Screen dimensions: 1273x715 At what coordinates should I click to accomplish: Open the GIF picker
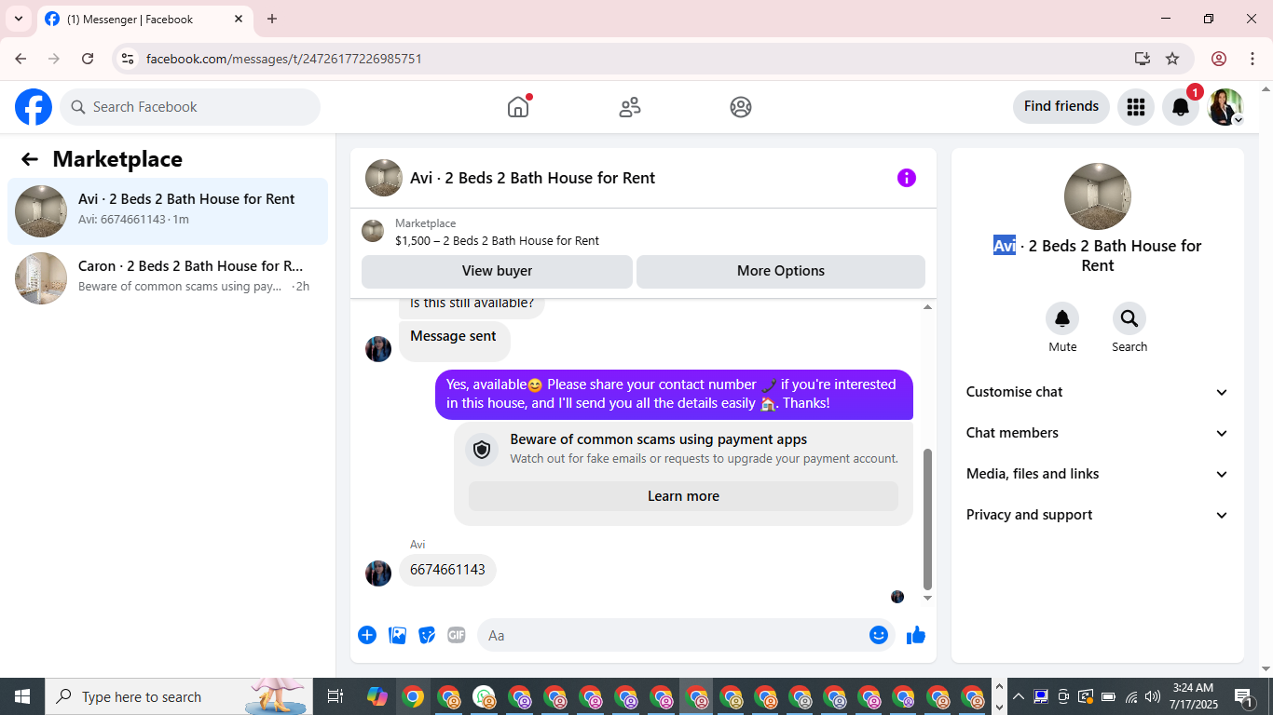[x=457, y=635]
